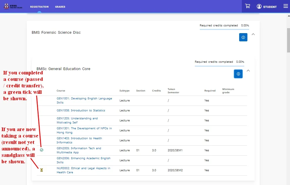Switch to the GRADES tab
The height and width of the screenshot is (185, 290).
tap(60, 6)
